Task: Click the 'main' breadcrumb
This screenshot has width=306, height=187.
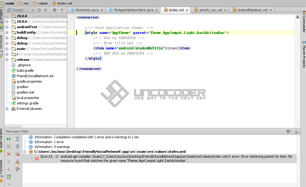Action: tap(8, 3)
